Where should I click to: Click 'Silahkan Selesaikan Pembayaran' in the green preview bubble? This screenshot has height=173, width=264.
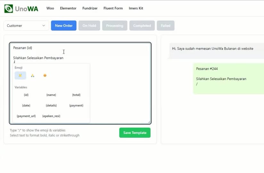[x=221, y=79]
